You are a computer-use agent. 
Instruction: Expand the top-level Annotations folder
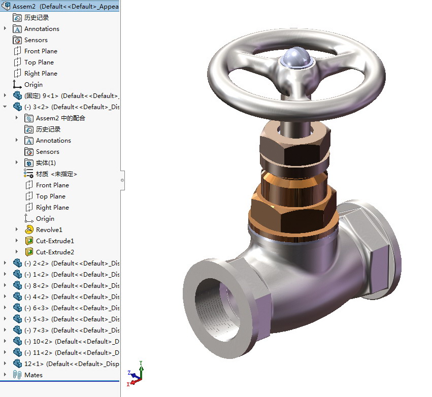[x=5, y=28]
